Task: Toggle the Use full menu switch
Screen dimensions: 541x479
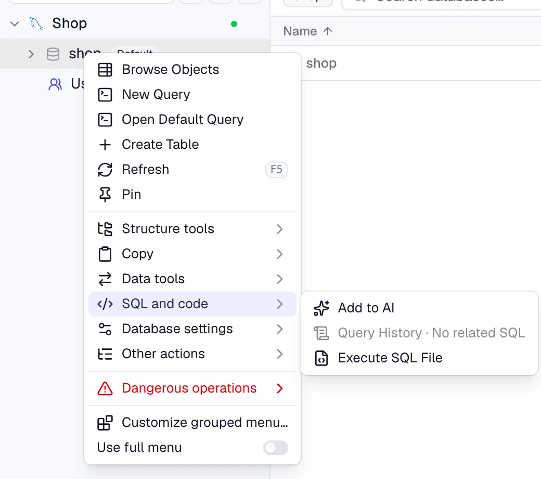Action: tap(275, 448)
